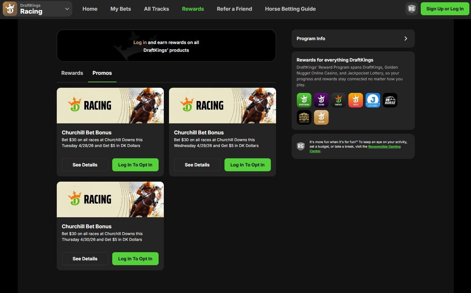The height and width of the screenshot is (293, 471).
Task: Open the DraftKings Fantasy app icon
Action: (x=338, y=100)
